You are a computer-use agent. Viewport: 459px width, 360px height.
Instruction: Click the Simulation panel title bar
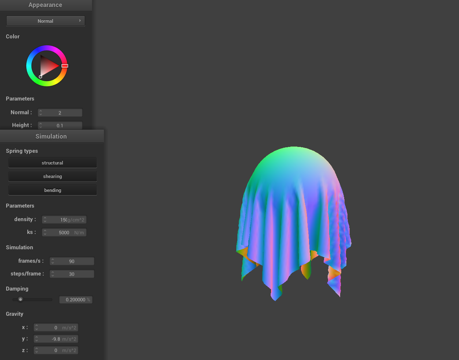pyautogui.click(x=51, y=136)
